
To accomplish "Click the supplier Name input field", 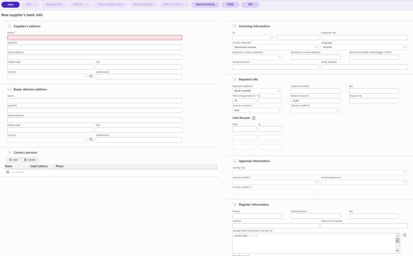I will (95, 38).
